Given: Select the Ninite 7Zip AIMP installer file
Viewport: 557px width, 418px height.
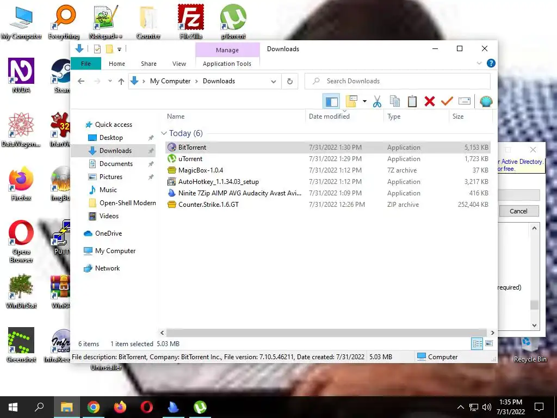Looking at the screenshot, I should click(327, 193).
